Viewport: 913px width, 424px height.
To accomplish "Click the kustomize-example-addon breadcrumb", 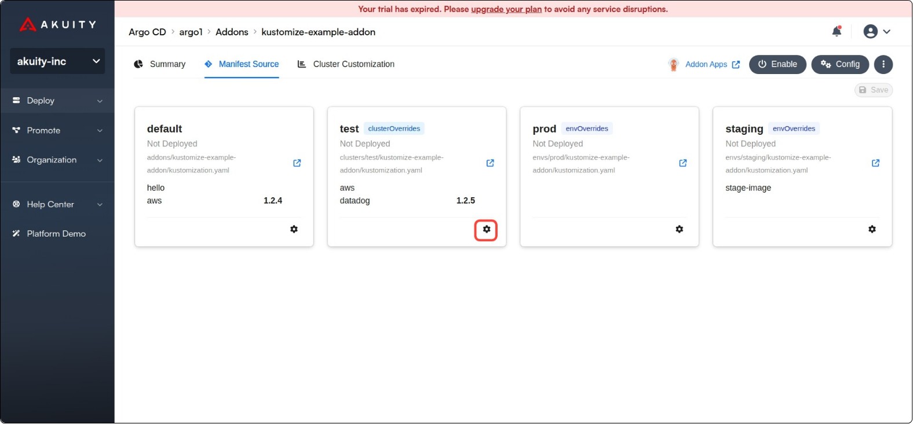I will pos(319,32).
